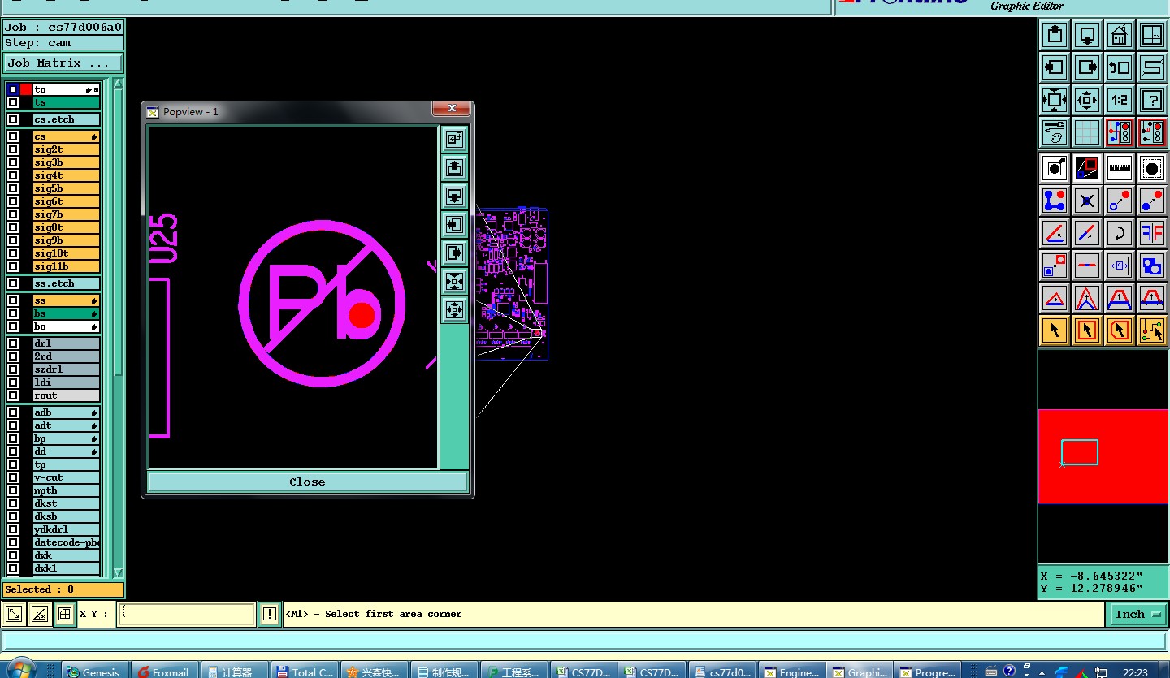This screenshot has height=678, width=1170.
Task: Switch to Genesis taskbar button
Action: 95,672
